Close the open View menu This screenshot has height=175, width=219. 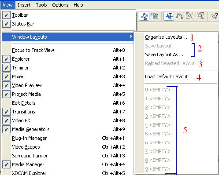pos(7,5)
